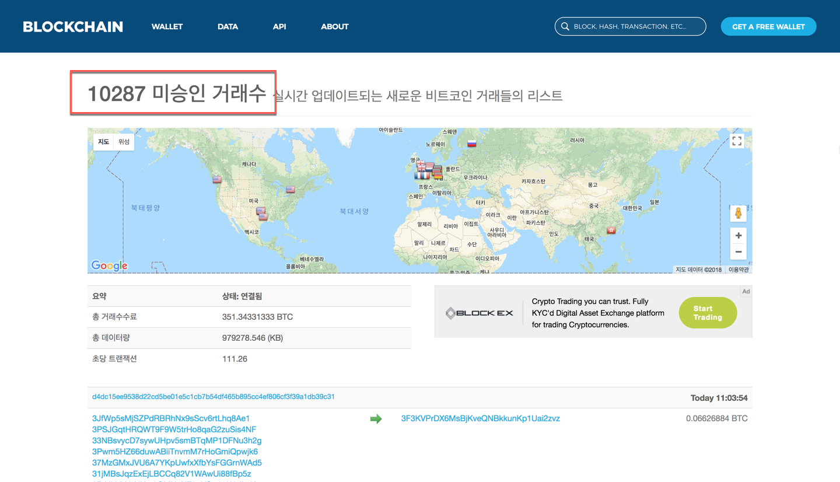
Task: Open input address 3JfWp5sMjSZPdRBRhNx9sScv6rtLhq8Ae1
Action: click(171, 418)
